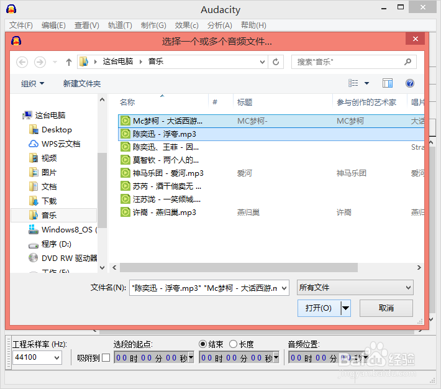Click the Mc梦柯 mp3 file icon
The image size is (441, 389).
[x=125, y=121]
